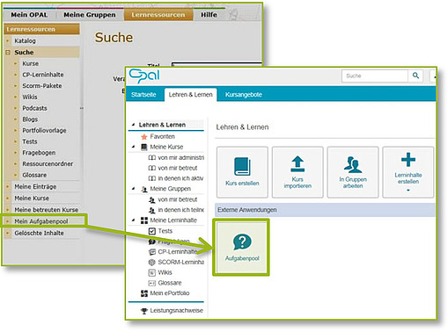The height and width of the screenshot is (332, 448).
Task: Click the 'von mir administriert' book icon
Action: pyautogui.click(x=152, y=158)
